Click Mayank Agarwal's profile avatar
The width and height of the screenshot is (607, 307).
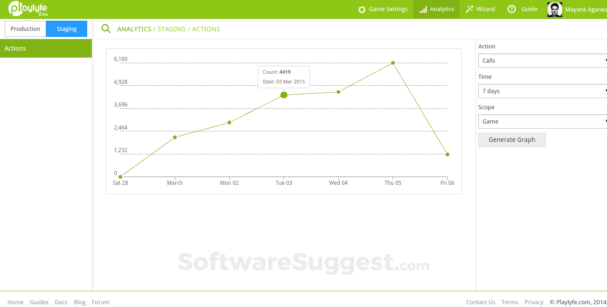click(x=554, y=9)
